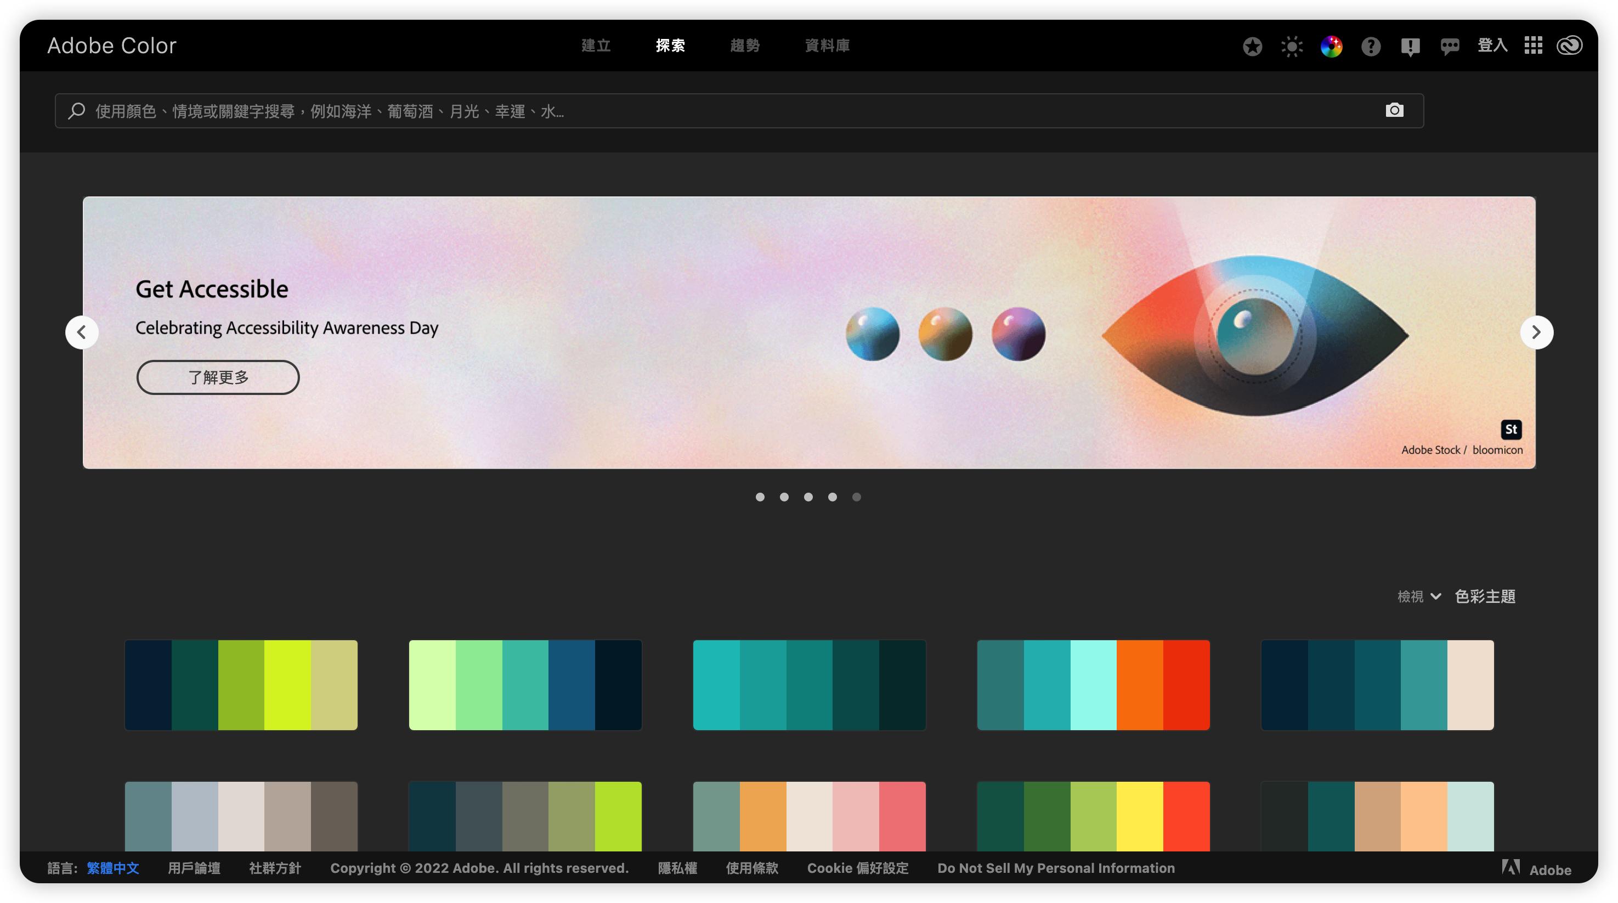Click the sun icon to switch theme
The height and width of the screenshot is (903, 1618).
pos(1292,45)
